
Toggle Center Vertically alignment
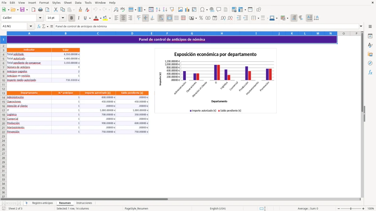coord(145,18)
